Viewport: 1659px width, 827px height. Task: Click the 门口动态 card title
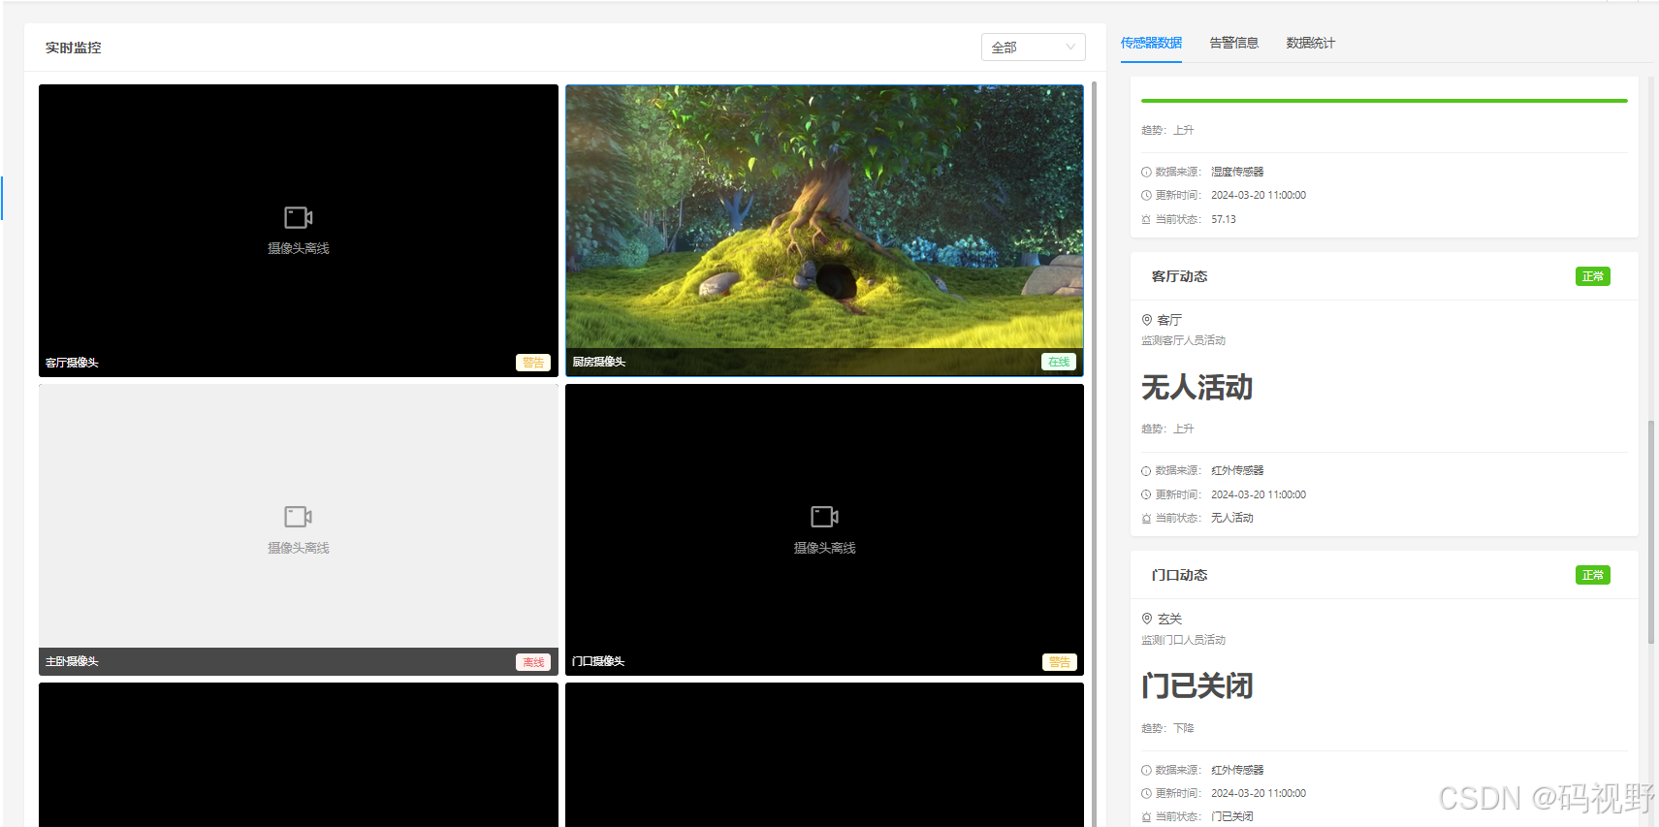(1179, 575)
